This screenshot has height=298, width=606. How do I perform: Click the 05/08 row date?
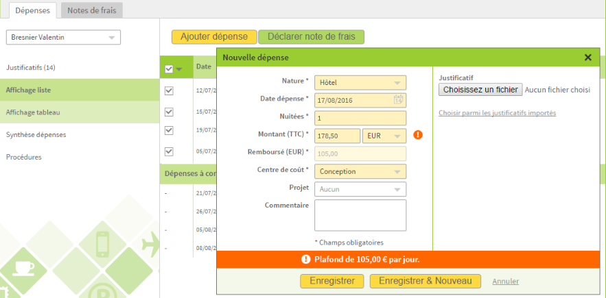[x=206, y=229]
